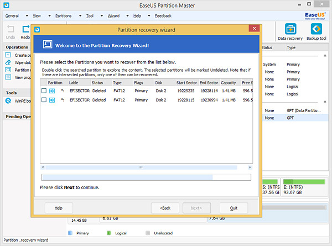This screenshot has width=332, height=246.
Task: Click the Back button in wizard
Action: (x=165, y=208)
